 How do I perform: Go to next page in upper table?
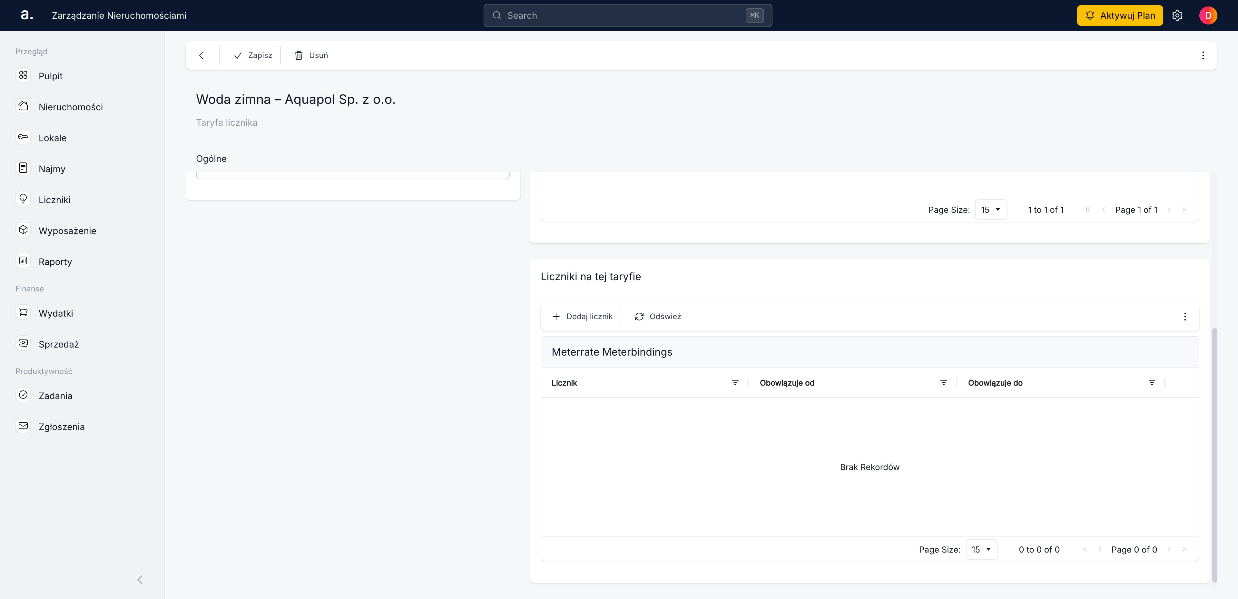tap(1169, 210)
